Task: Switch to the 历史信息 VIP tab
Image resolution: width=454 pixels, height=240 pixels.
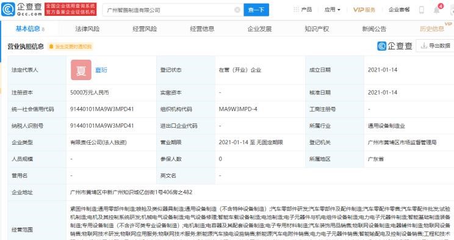Action: pyautogui.click(x=432, y=29)
